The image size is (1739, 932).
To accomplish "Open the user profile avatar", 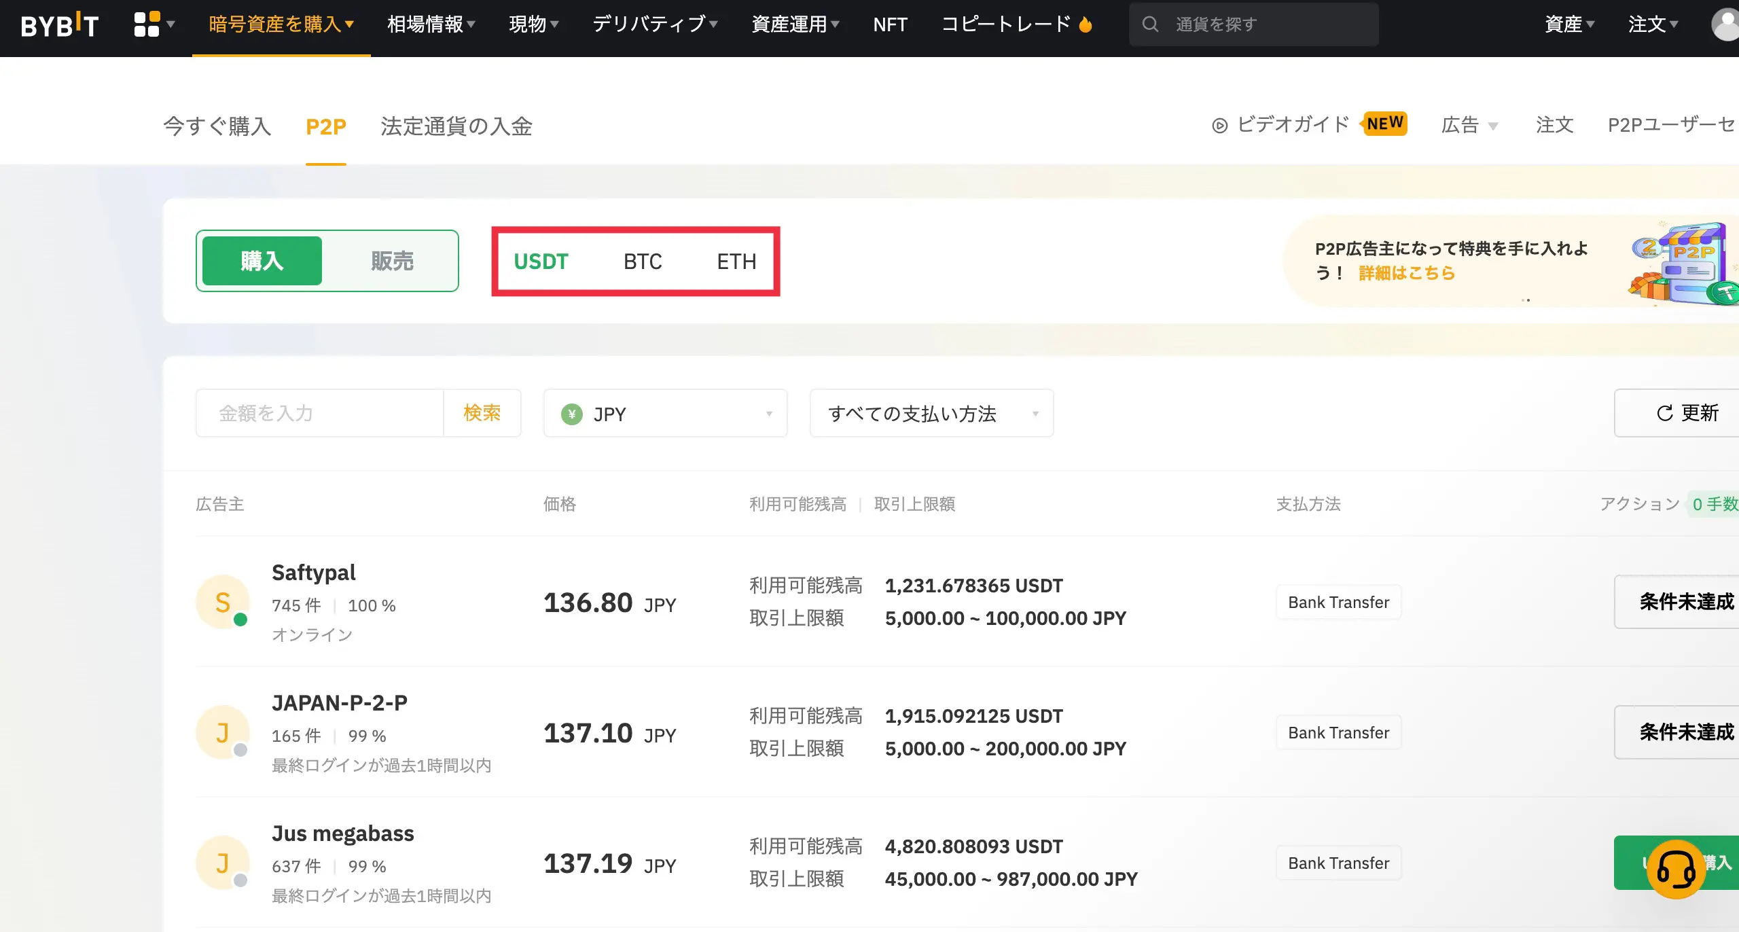I will coord(1725,24).
